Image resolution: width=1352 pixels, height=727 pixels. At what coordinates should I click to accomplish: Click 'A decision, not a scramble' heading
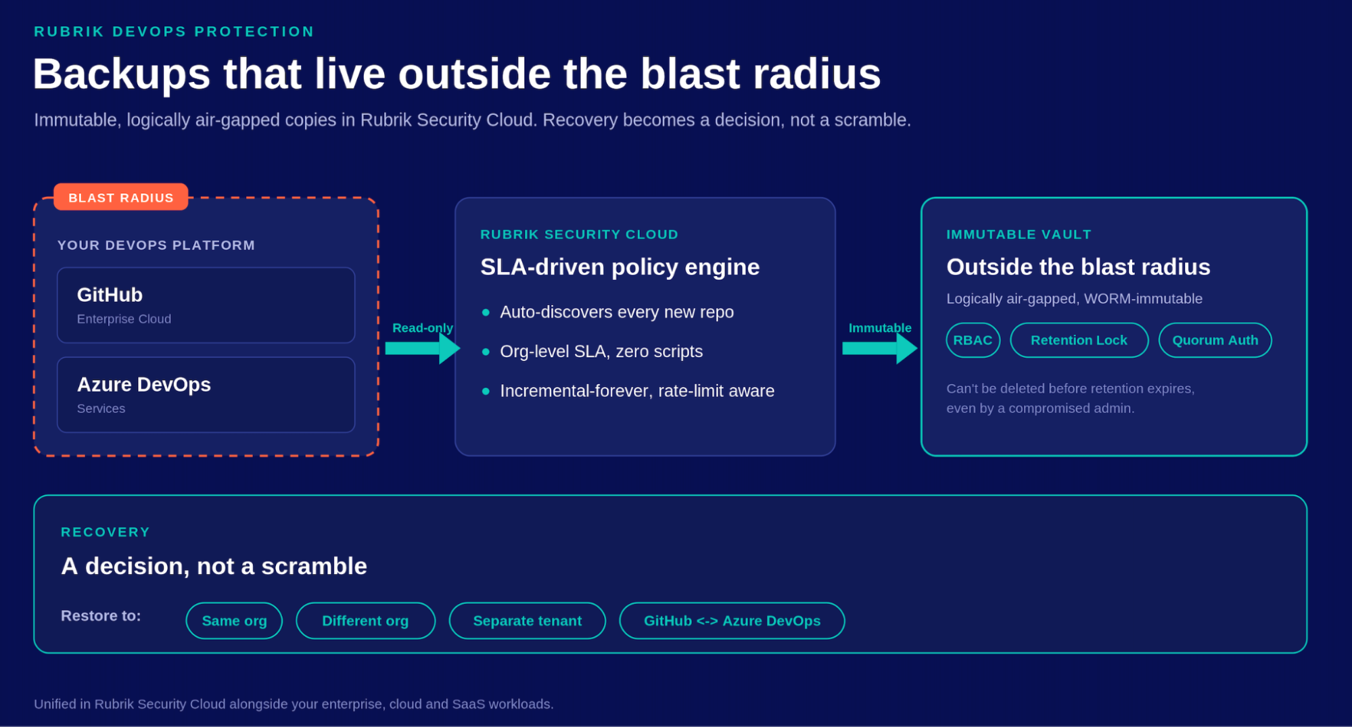(214, 566)
